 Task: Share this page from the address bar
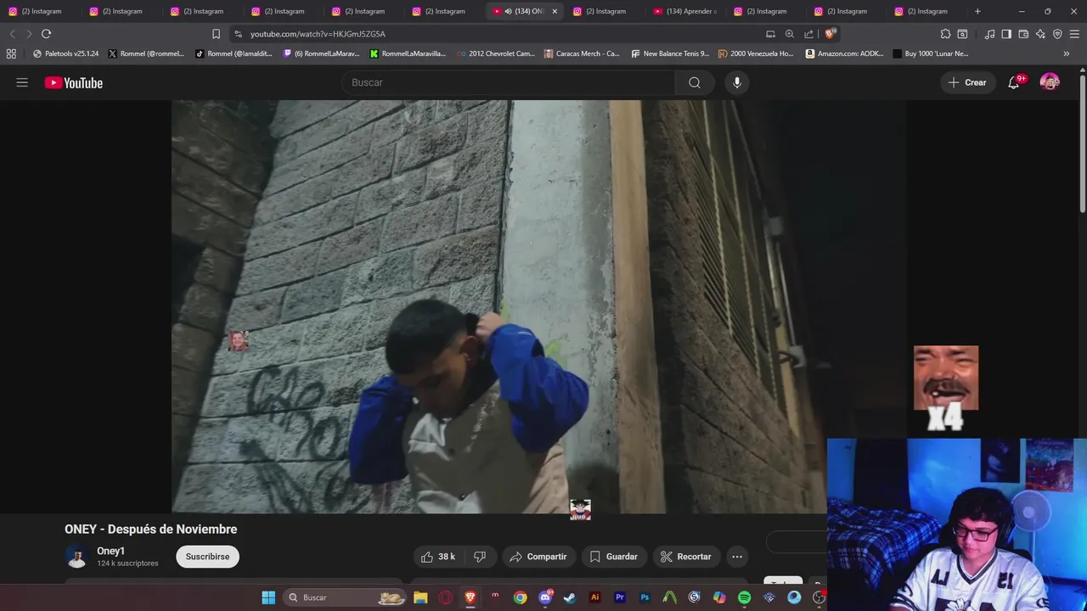(808, 34)
